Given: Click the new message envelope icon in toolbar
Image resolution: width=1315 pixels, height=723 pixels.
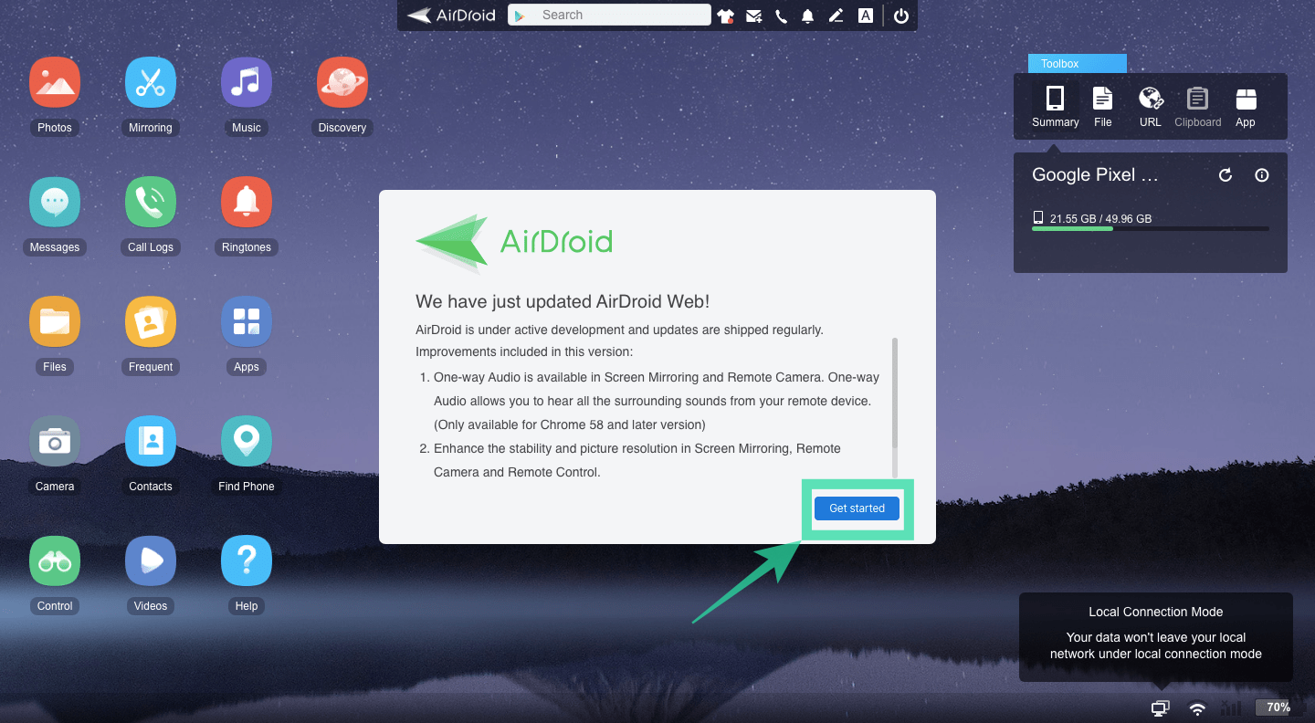Looking at the screenshot, I should [x=753, y=16].
